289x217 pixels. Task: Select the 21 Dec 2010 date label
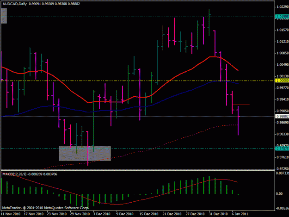click(x=172, y=214)
